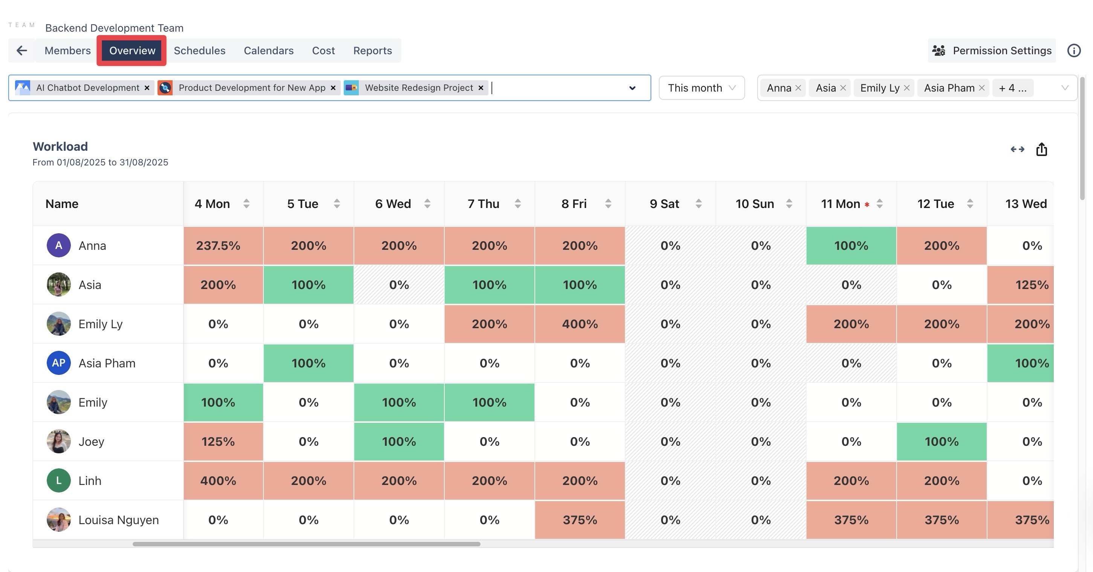Image resolution: width=1093 pixels, height=572 pixels.
Task: Click the back arrow icon
Action: point(21,50)
